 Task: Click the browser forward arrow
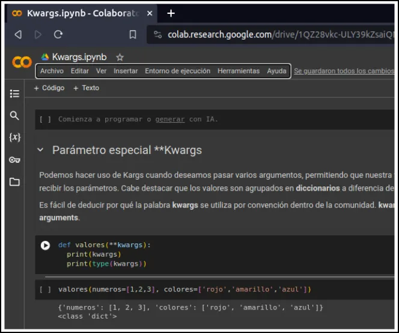[38, 34]
